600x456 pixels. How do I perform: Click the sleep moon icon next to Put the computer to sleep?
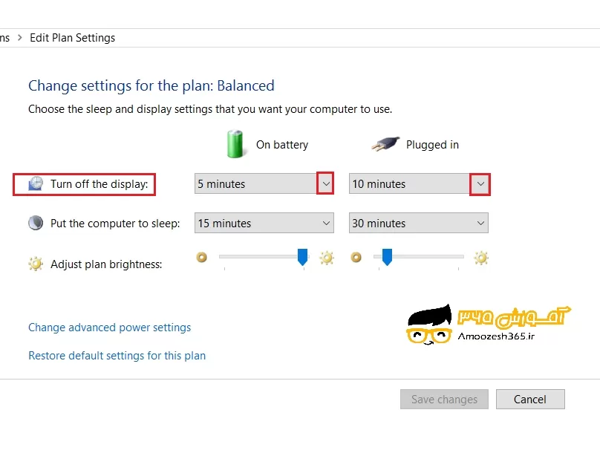click(35, 223)
